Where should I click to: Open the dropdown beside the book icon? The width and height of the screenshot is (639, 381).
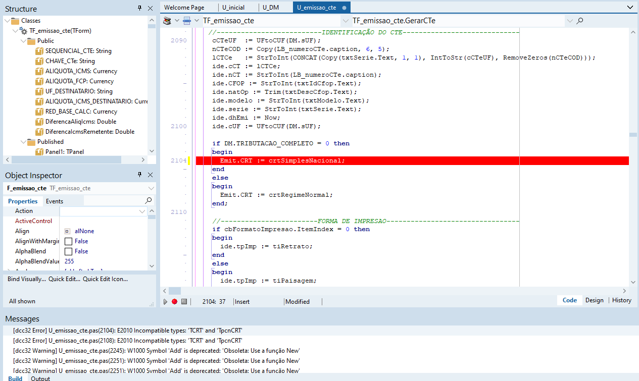[x=177, y=21]
